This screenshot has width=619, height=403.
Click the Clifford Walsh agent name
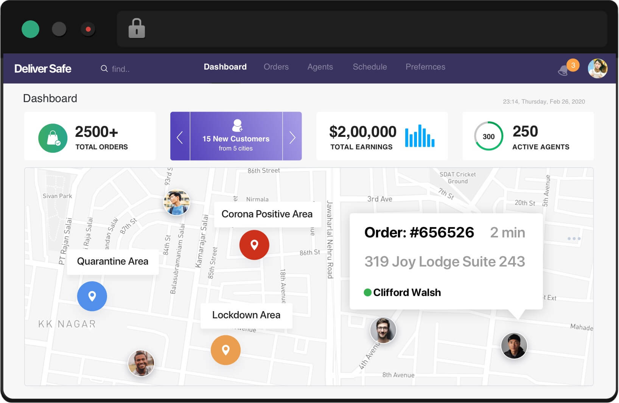pyautogui.click(x=407, y=293)
